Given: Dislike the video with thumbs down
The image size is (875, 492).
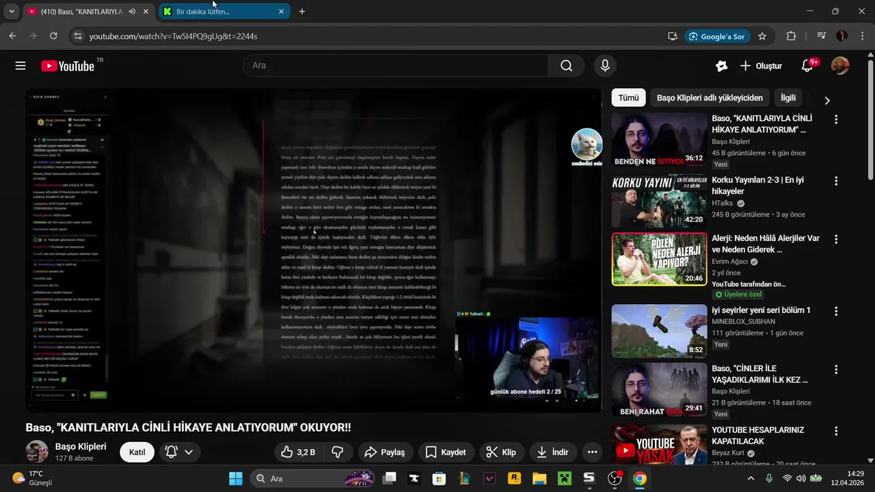Looking at the screenshot, I should tap(337, 452).
